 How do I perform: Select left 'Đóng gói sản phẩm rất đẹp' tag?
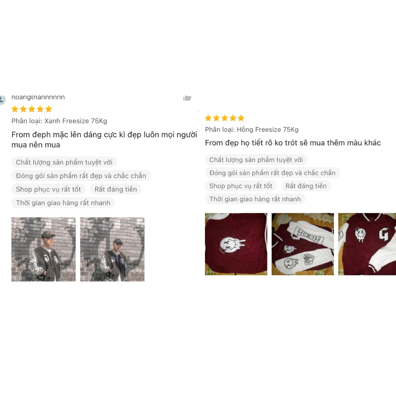(81, 176)
